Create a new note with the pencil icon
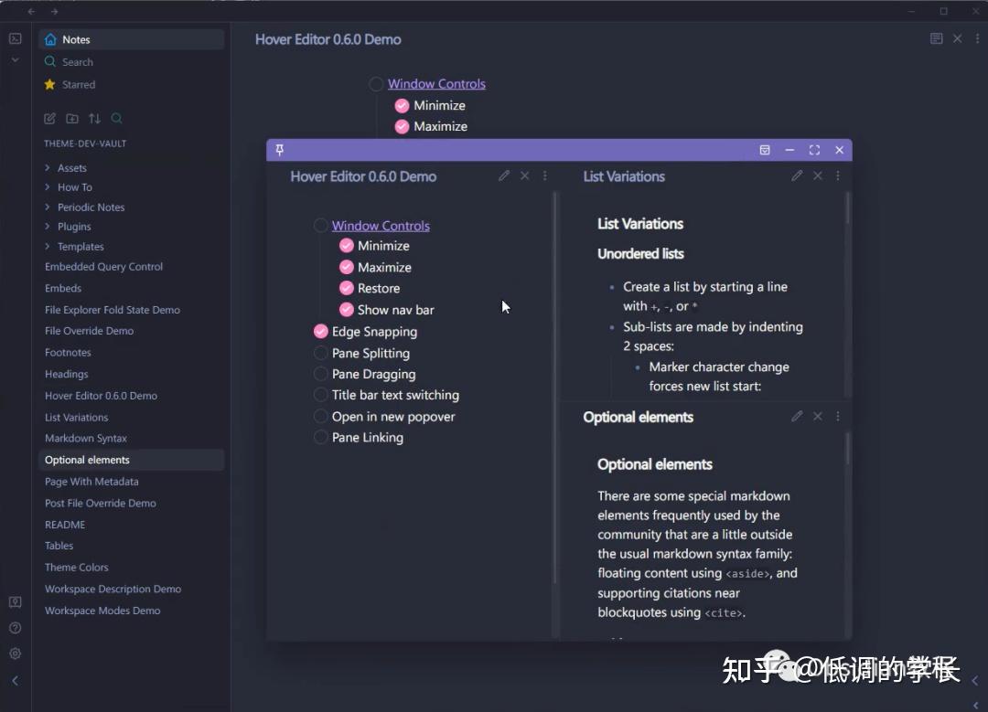Image resolution: width=988 pixels, height=712 pixels. tap(50, 118)
